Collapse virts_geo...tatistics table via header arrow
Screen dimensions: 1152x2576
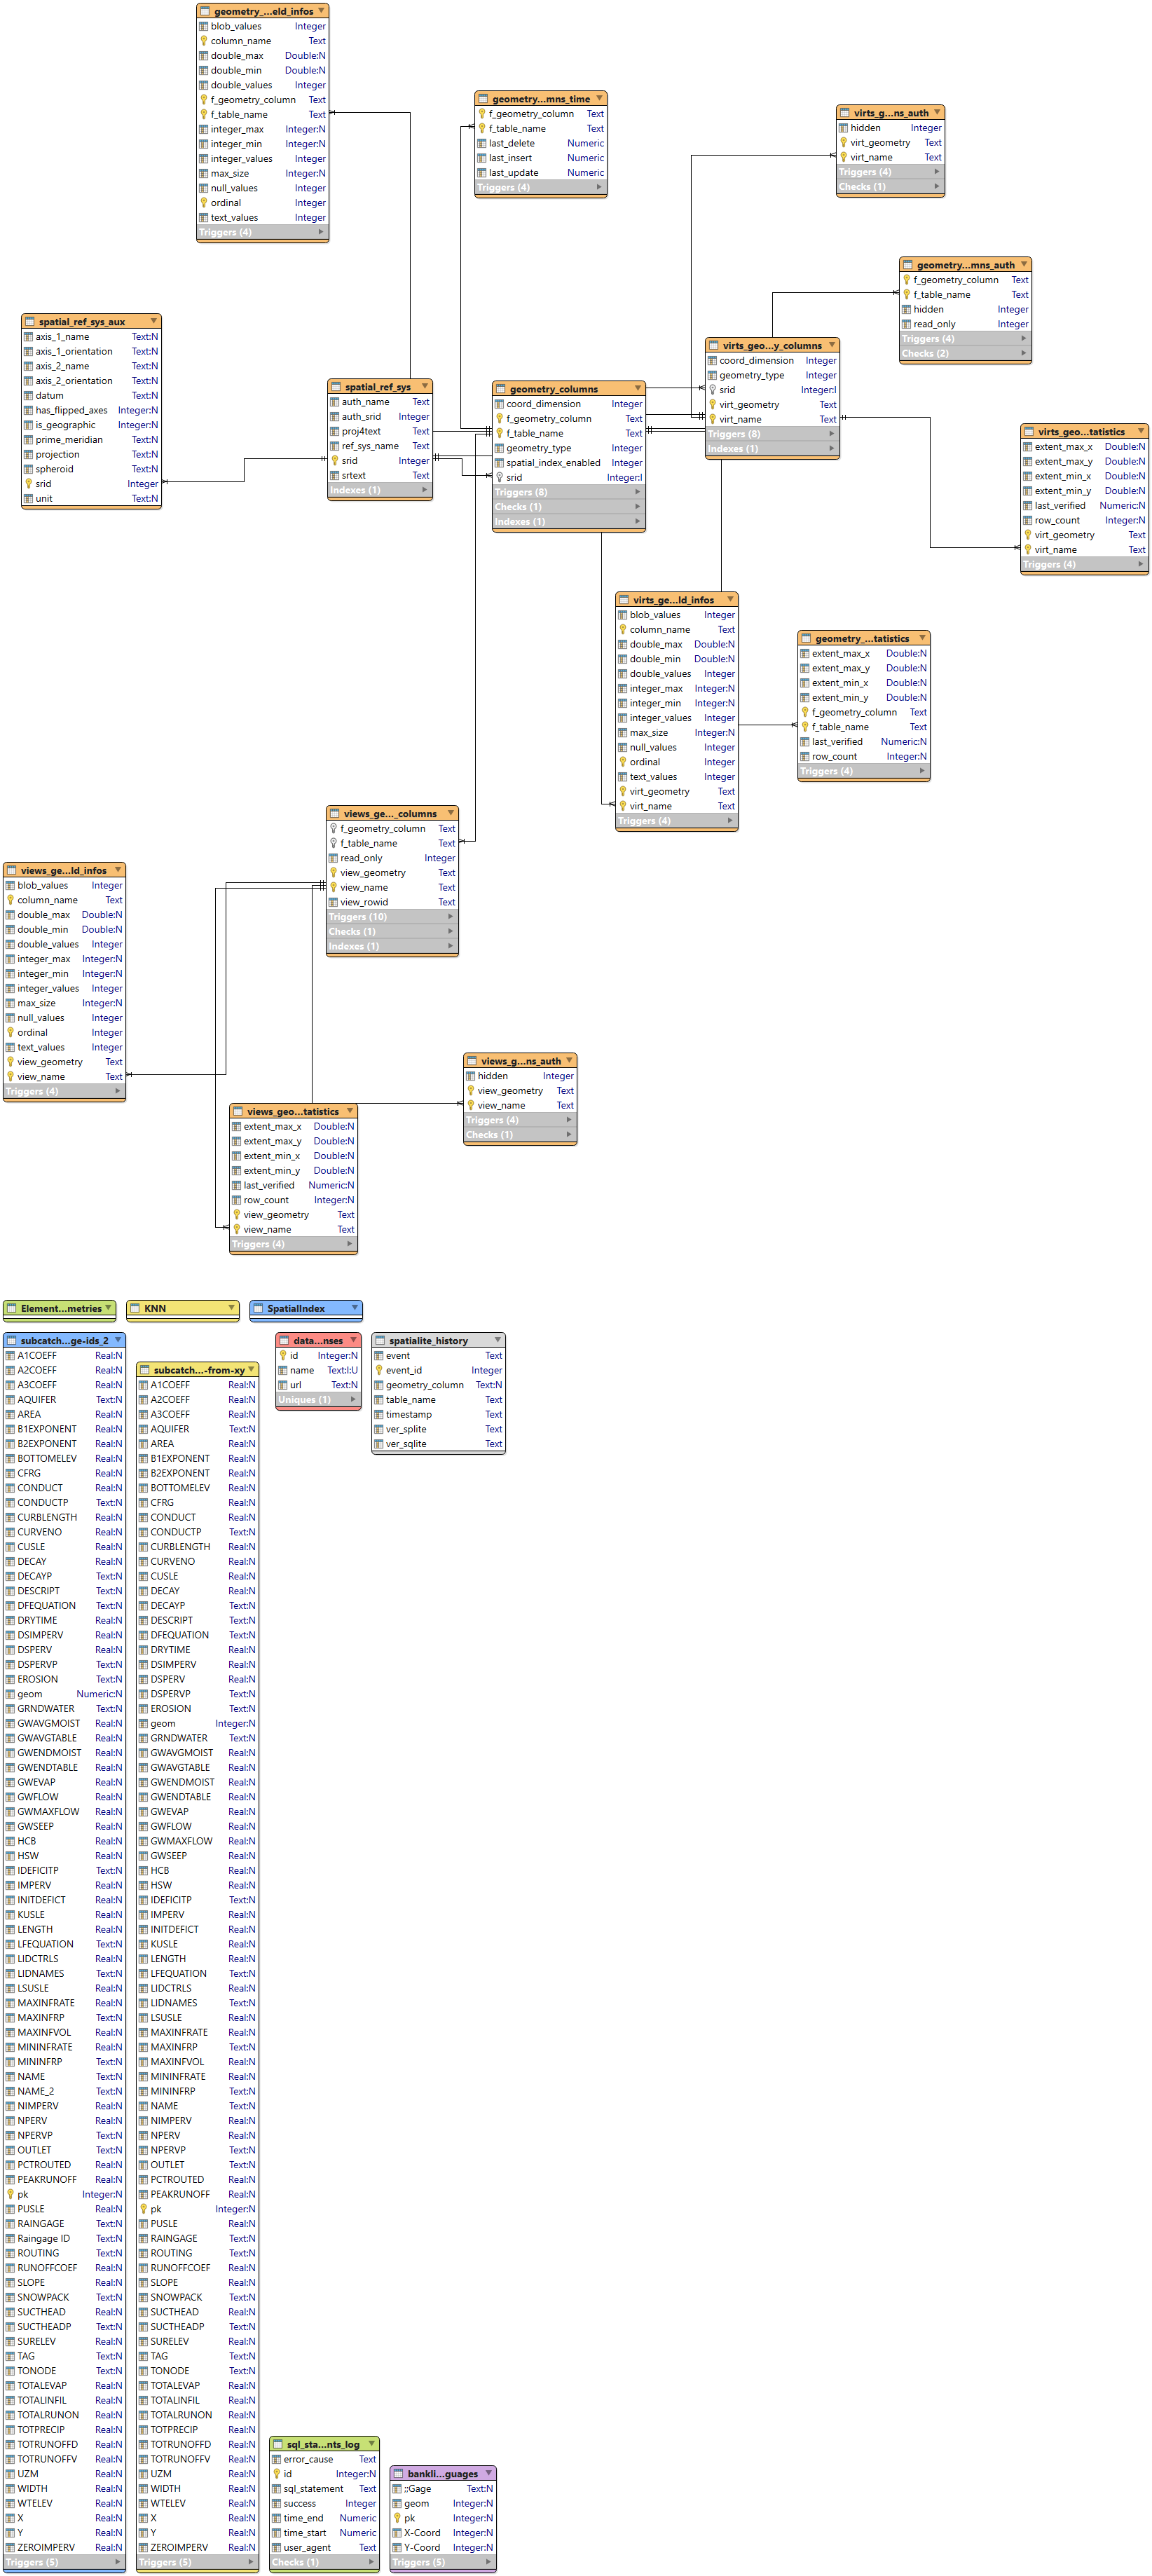coord(1140,431)
